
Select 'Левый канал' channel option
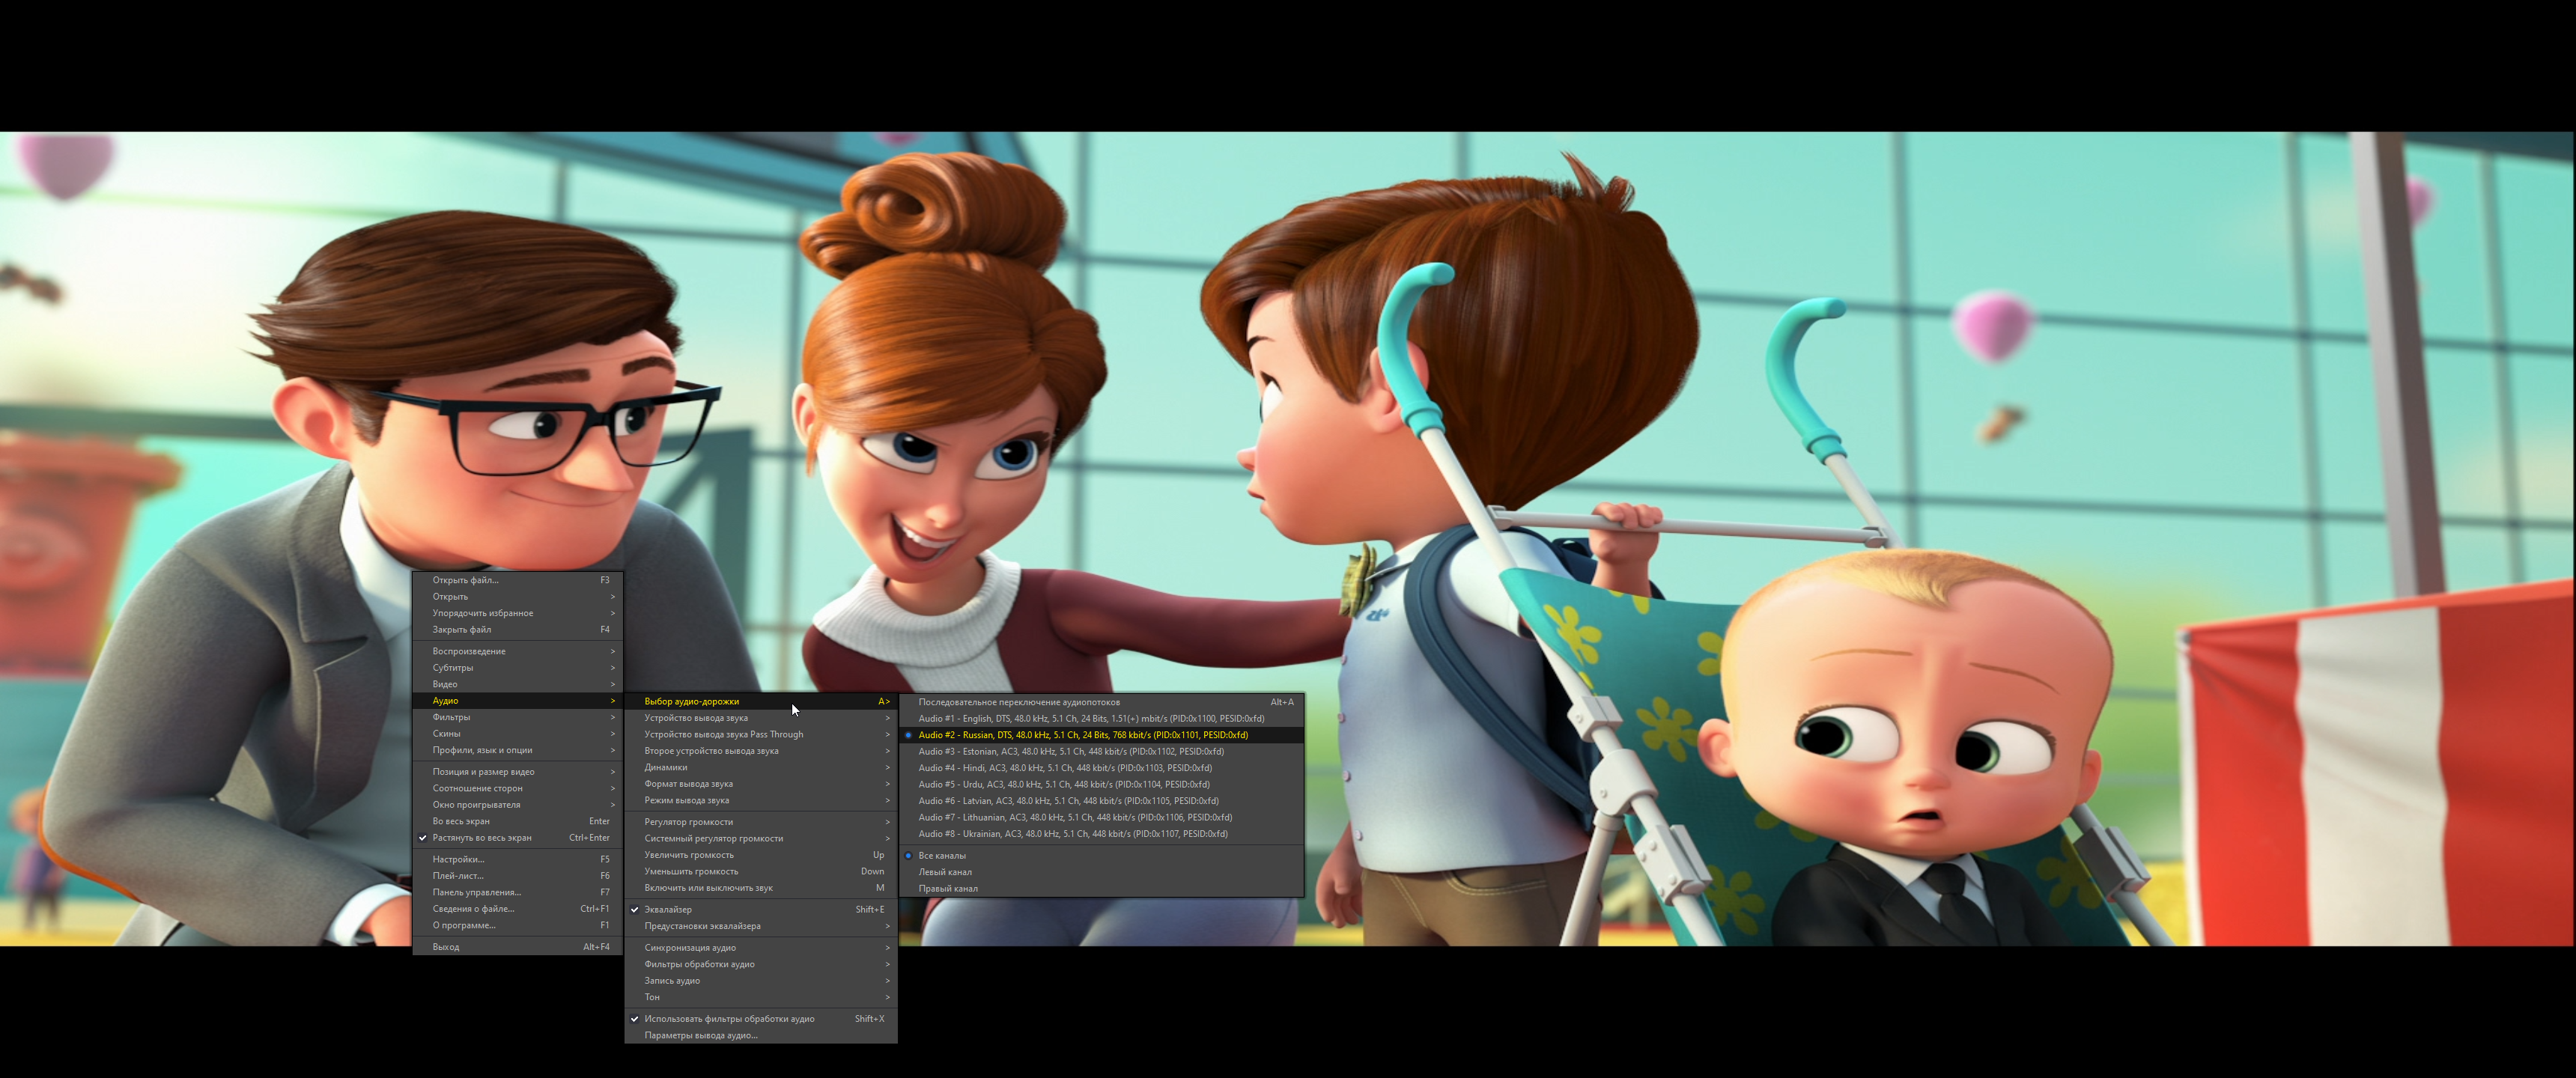pyautogui.click(x=944, y=872)
